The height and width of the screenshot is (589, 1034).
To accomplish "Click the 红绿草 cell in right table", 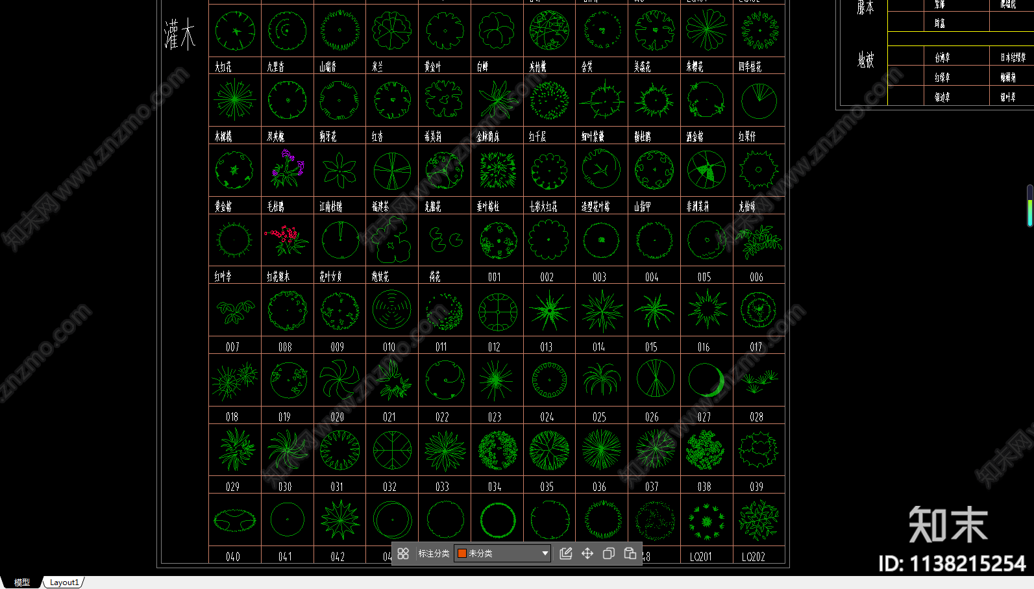I will click(x=942, y=77).
